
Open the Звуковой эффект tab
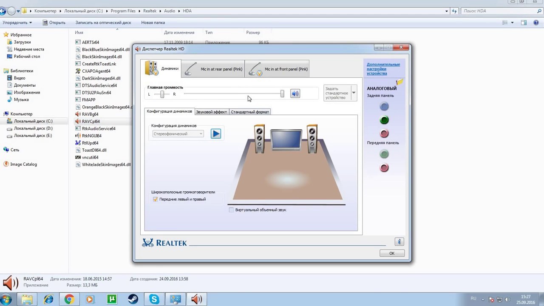tap(211, 112)
